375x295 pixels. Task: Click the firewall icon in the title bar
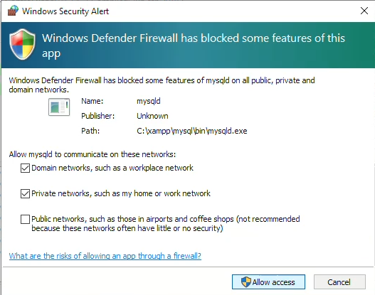point(13,11)
